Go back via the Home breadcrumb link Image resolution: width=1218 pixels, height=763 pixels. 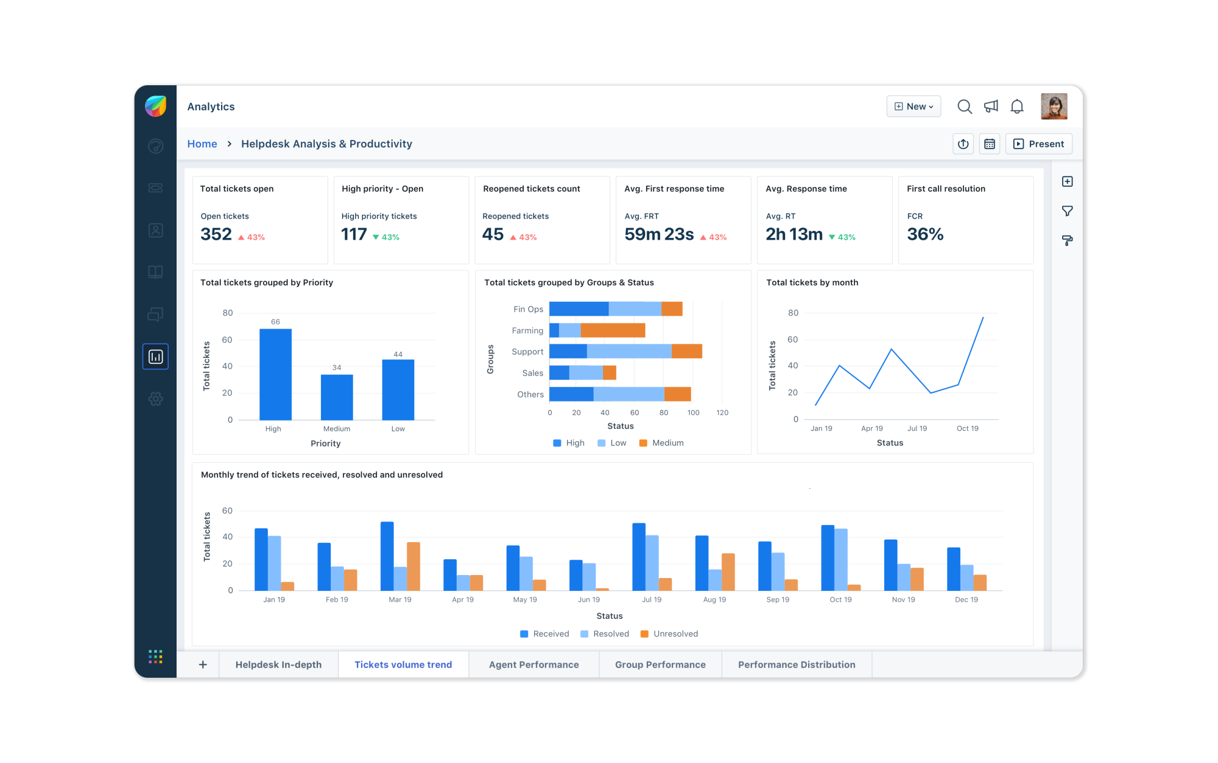click(x=202, y=144)
